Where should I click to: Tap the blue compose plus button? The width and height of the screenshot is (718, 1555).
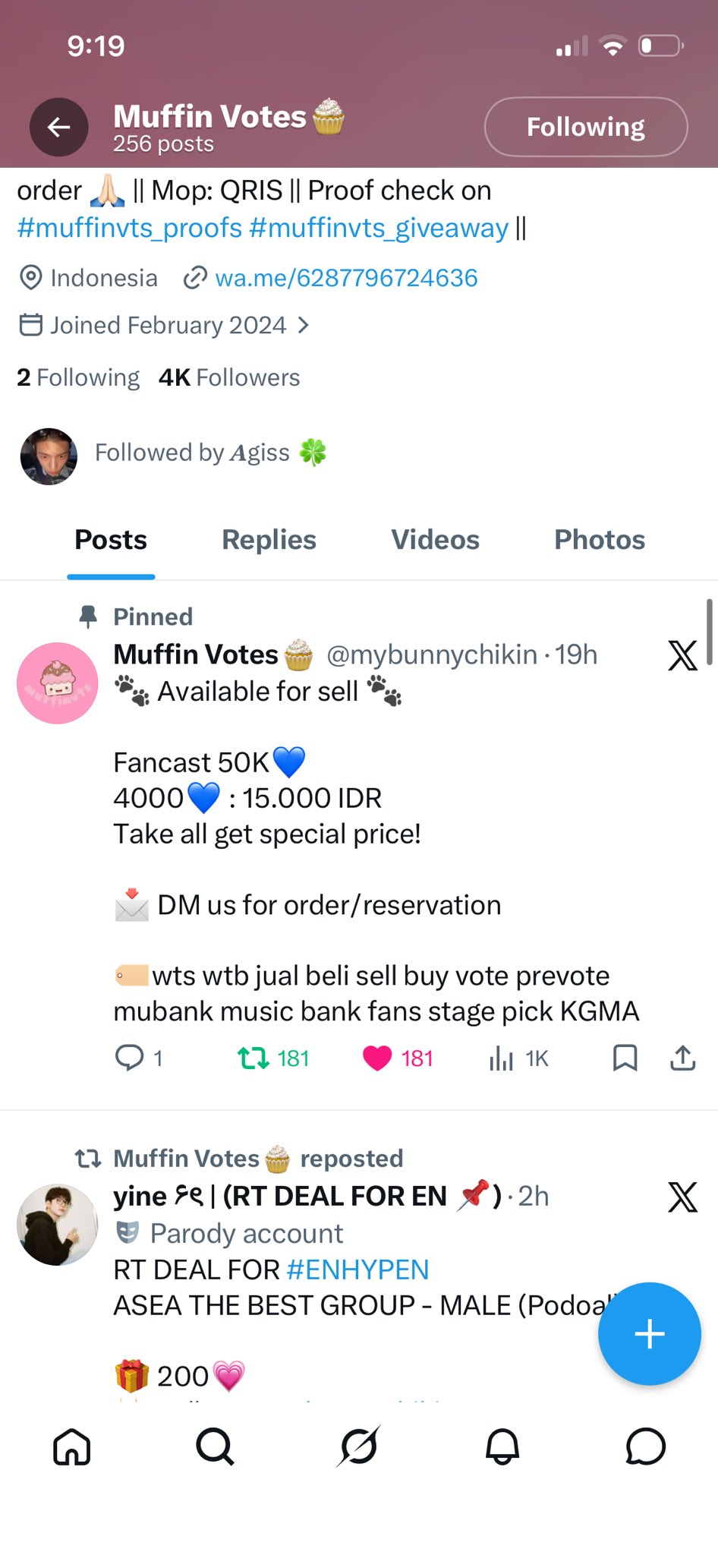coord(649,1334)
